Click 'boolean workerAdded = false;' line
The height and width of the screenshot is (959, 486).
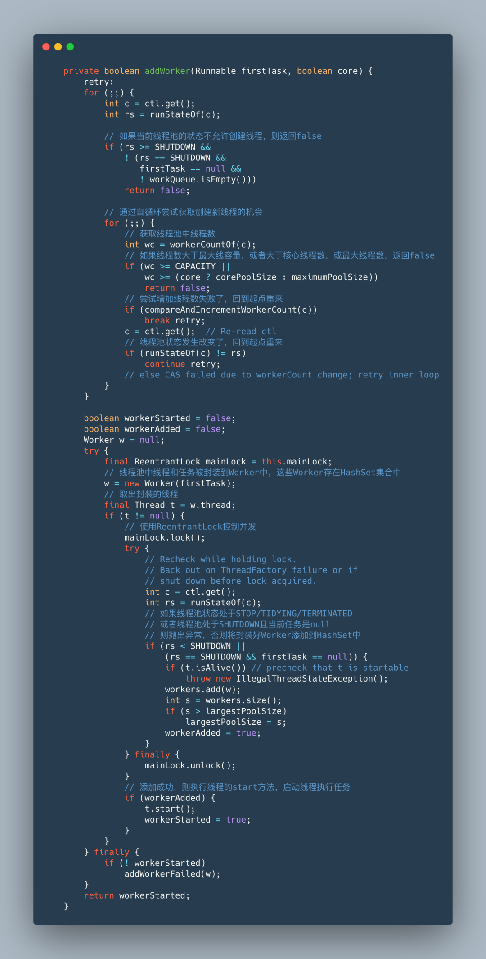pos(154,429)
